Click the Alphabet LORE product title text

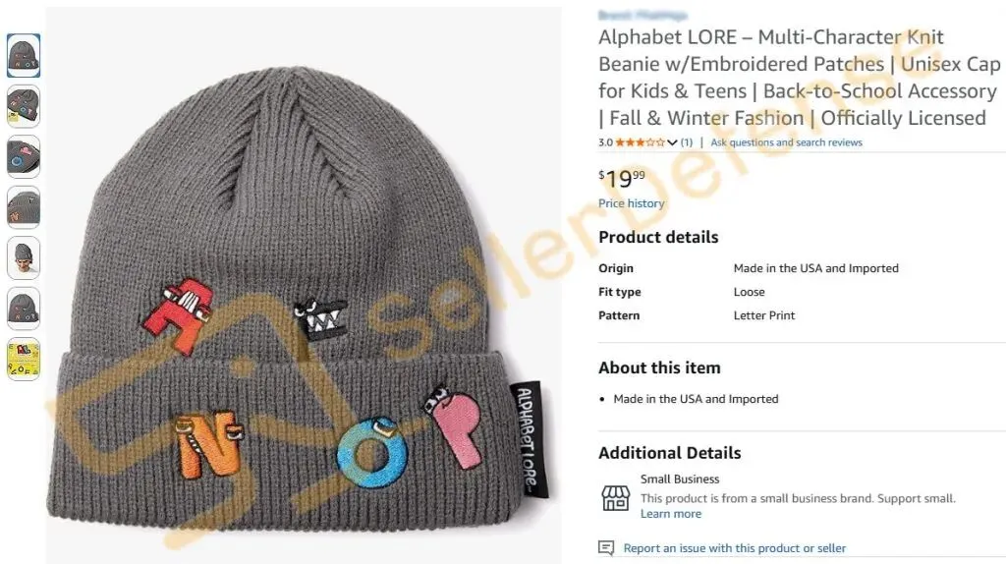799,78
